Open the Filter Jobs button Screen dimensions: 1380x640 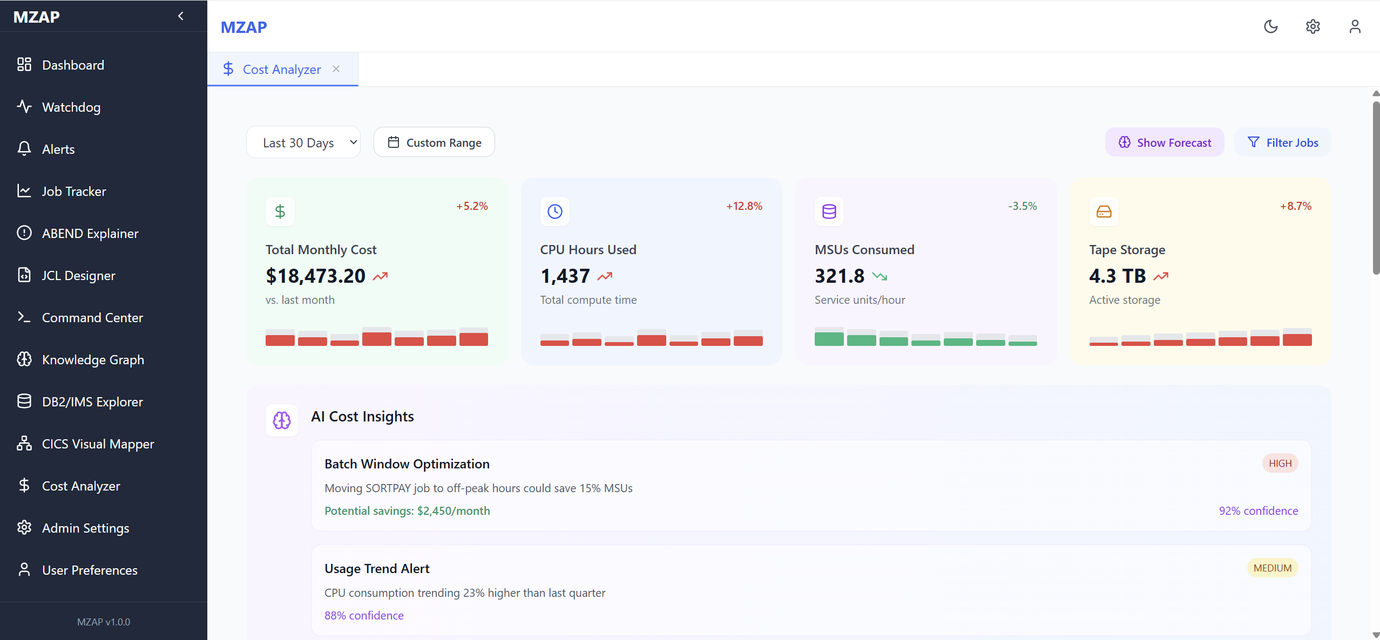(1282, 142)
